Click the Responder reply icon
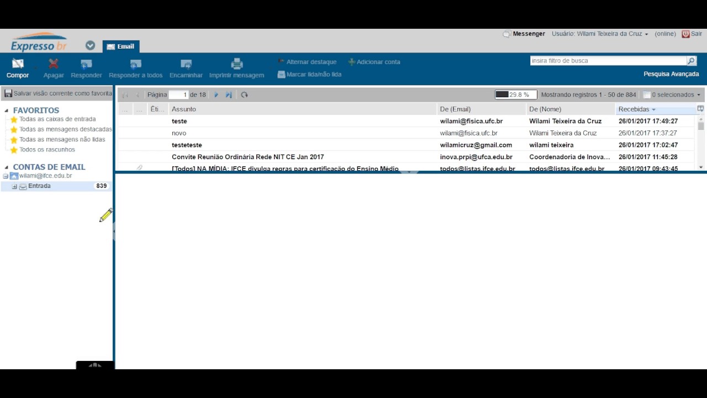The height and width of the screenshot is (398, 707). 86,64
